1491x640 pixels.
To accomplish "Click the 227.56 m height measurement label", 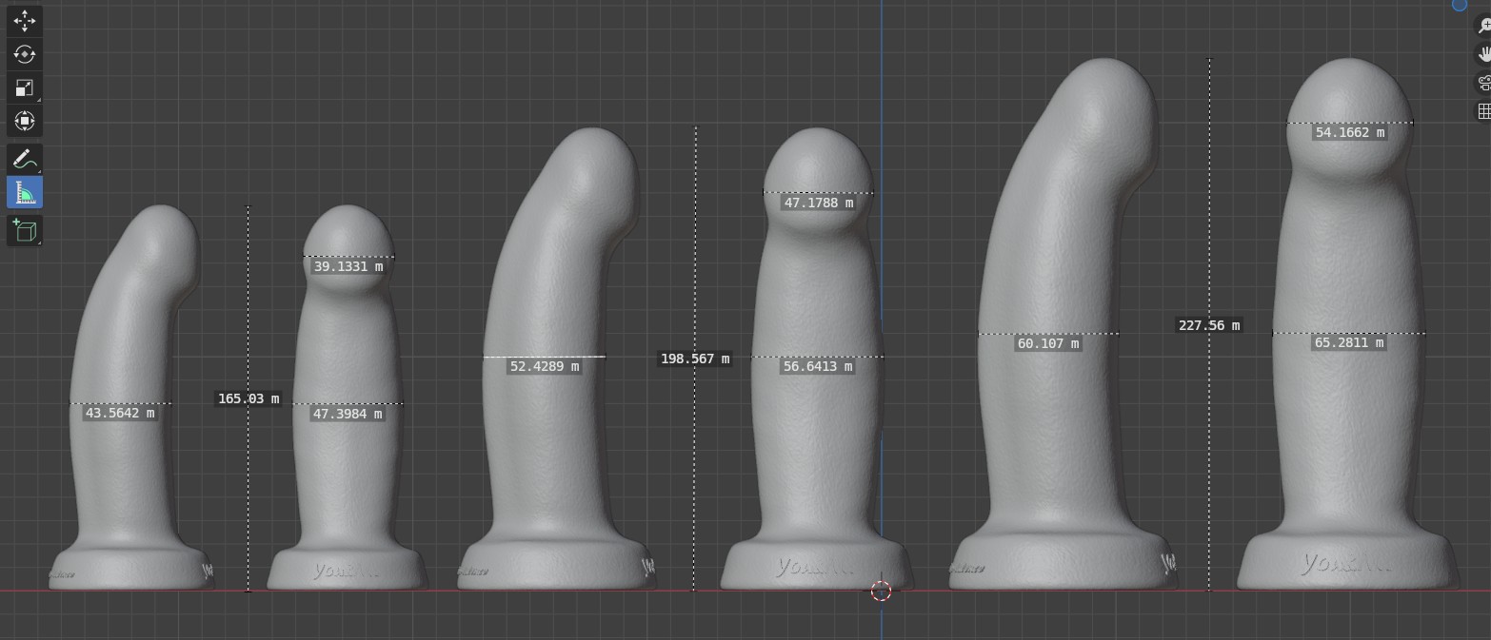I will click(1209, 325).
